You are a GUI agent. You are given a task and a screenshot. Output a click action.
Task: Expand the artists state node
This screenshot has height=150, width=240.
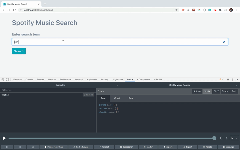(x=103, y=109)
